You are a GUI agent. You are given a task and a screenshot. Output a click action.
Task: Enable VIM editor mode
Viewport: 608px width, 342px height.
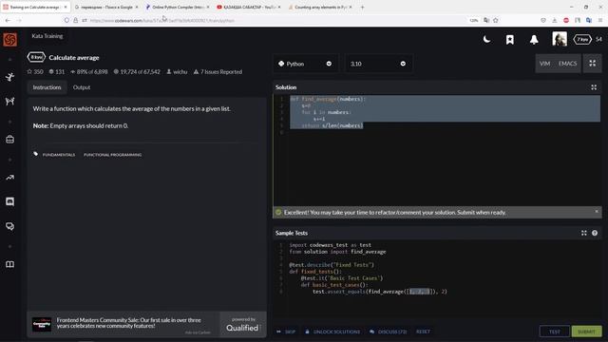coord(544,64)
